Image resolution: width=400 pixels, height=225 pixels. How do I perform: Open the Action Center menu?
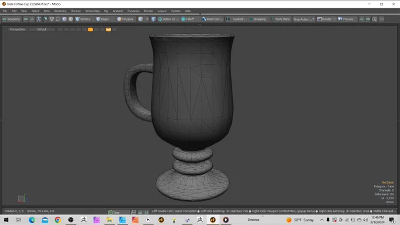point(168,19)
